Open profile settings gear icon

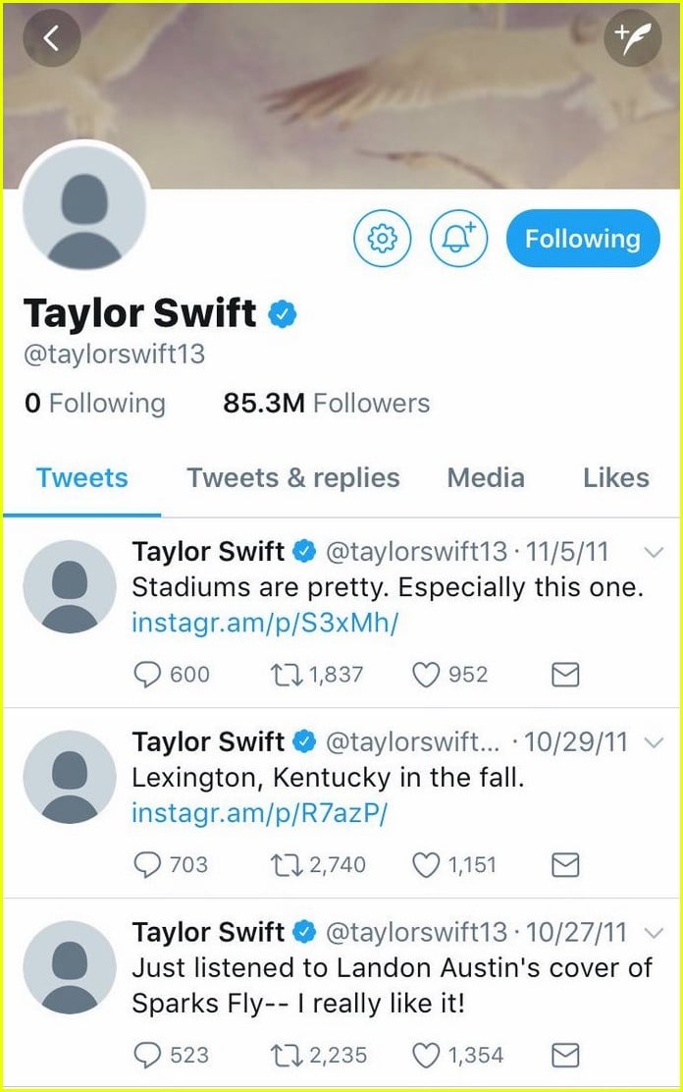383,239
